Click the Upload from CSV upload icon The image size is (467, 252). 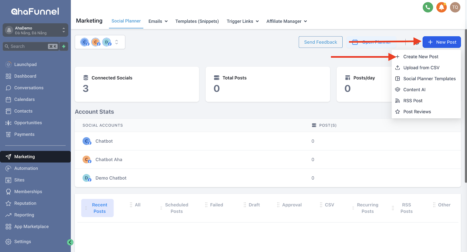tap(398, 68)
